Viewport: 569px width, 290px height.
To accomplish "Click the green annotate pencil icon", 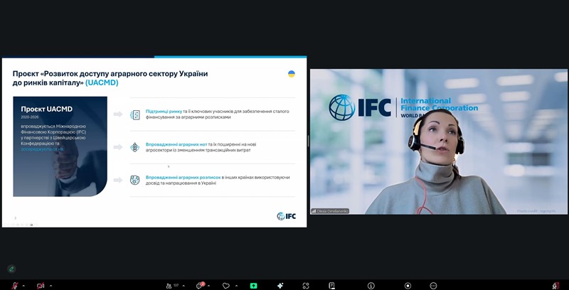I will (11, 269).
